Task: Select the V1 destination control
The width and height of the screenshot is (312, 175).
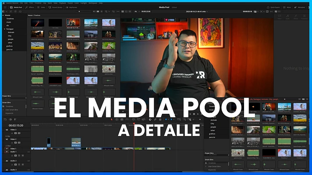Action: [x=7, y=149]
